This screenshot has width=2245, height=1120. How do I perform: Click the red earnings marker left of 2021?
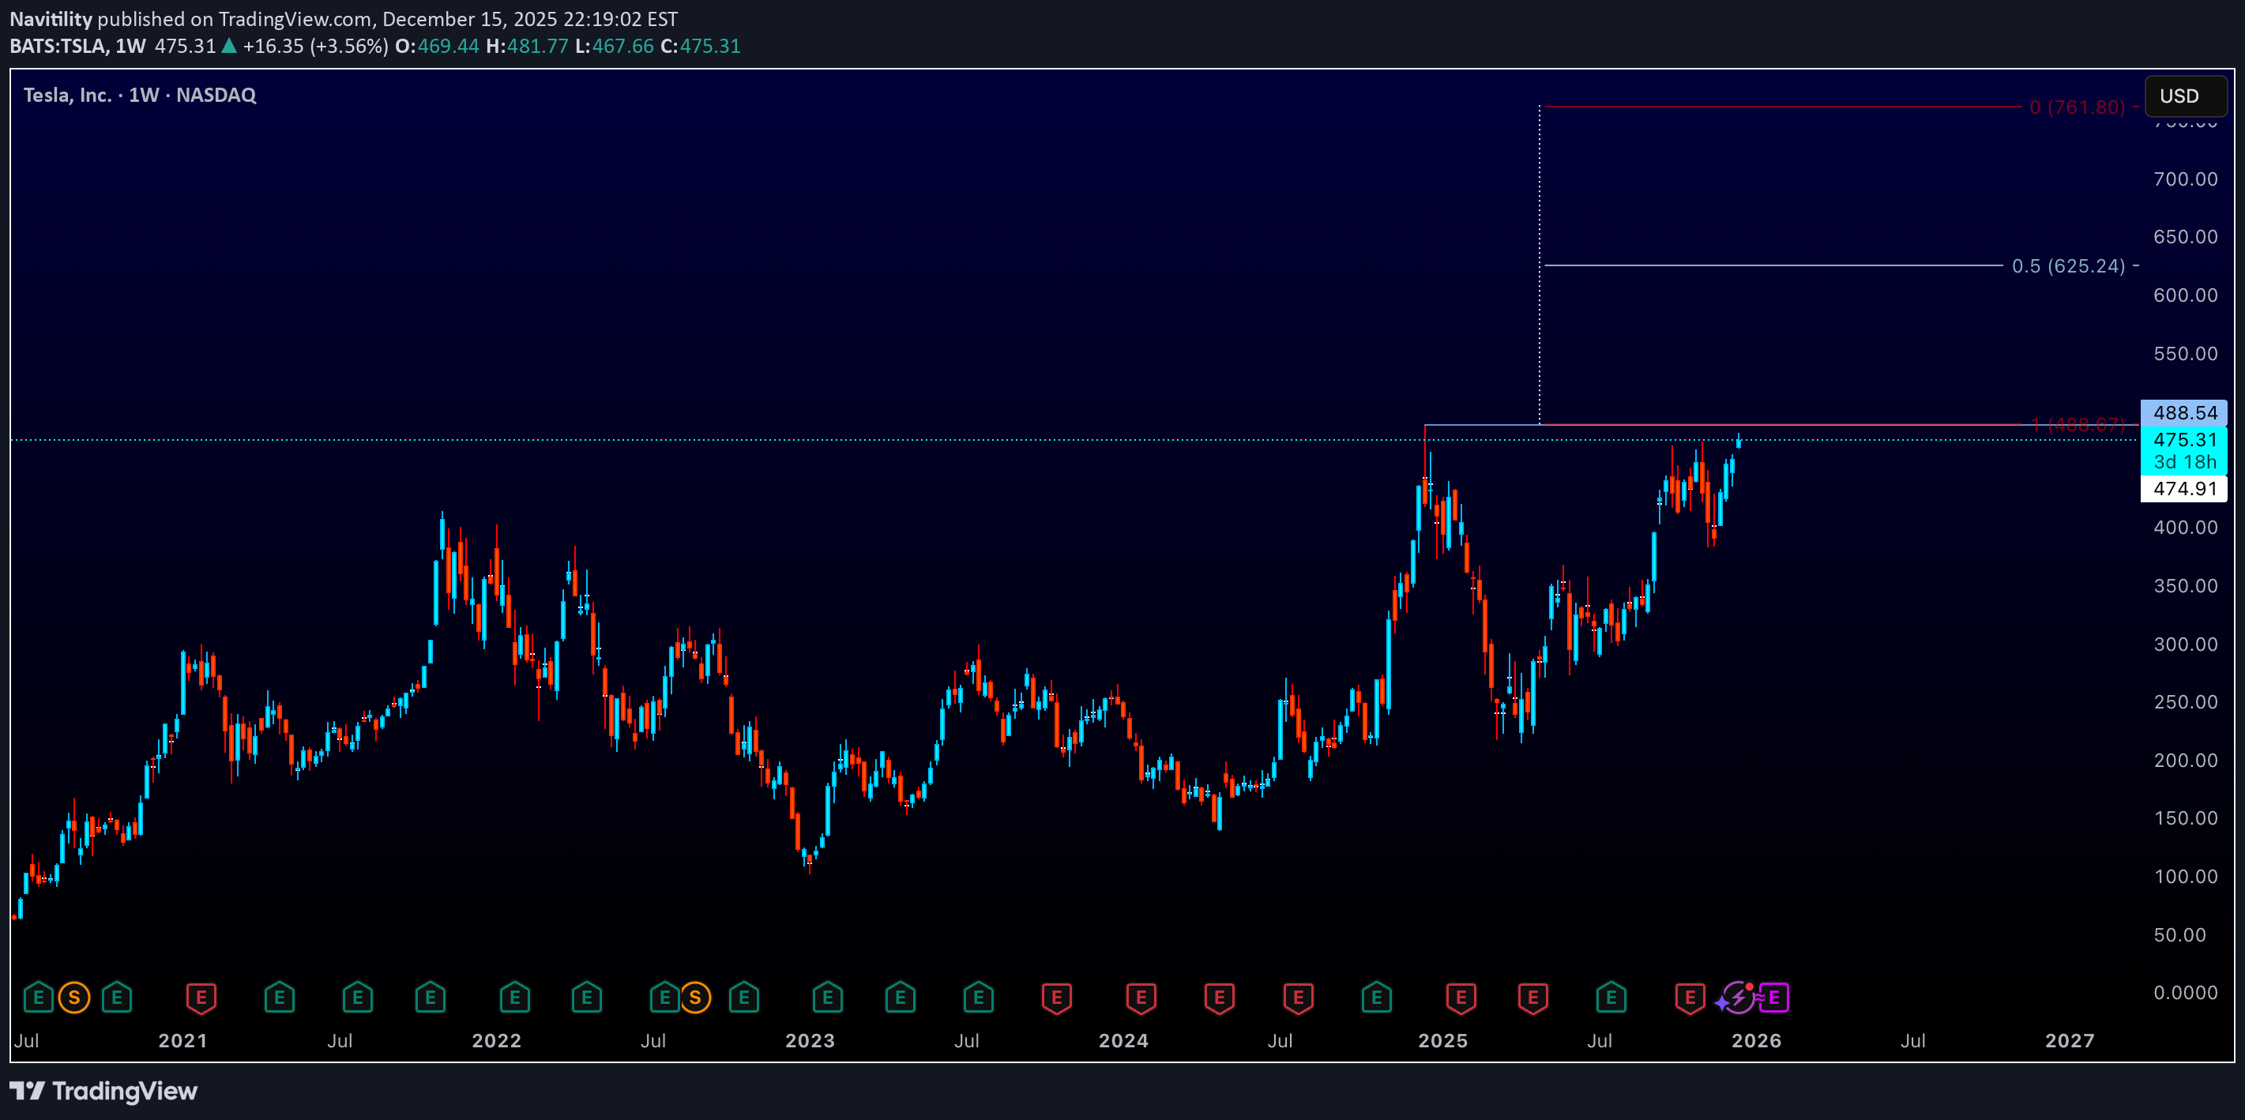point(201,997)
